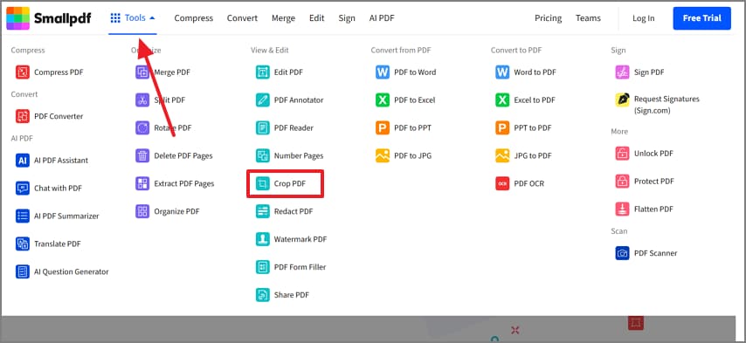
Task: Click the Smallpdf colorful logo icon
Action: pos(17,18)
